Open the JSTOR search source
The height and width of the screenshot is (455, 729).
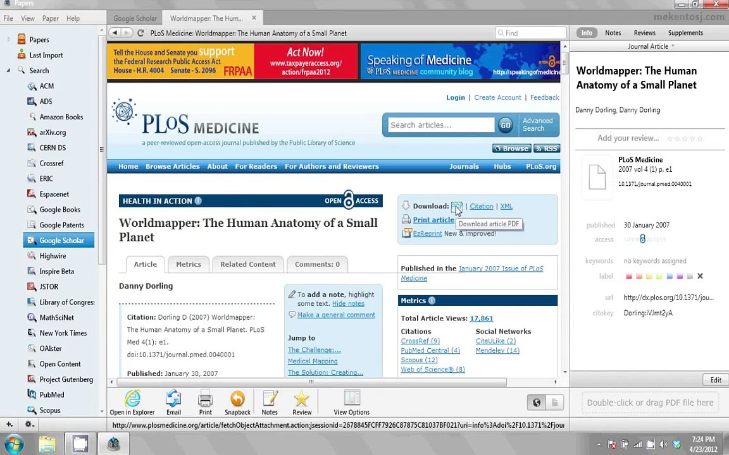click(48, 287)
